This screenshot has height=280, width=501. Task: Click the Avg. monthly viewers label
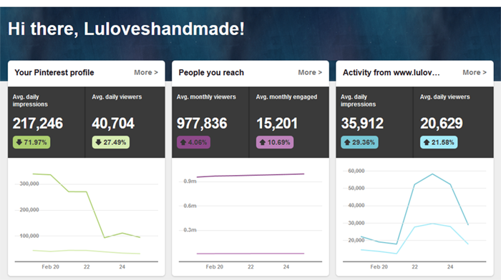[x=206, y=96]
